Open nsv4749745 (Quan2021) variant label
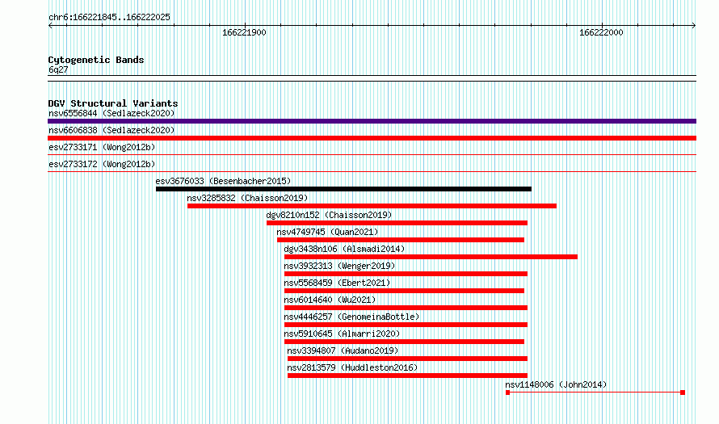This screenshot has width=719, height=424. coord(327,232)
